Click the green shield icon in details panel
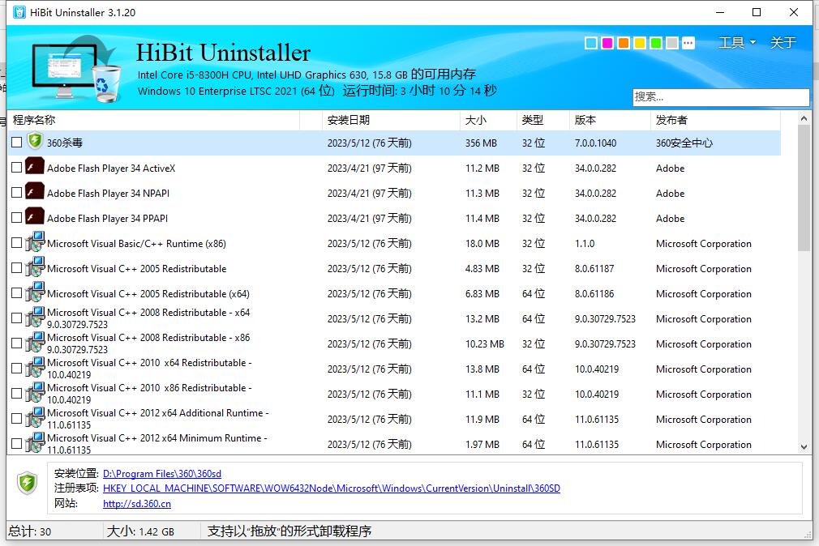The image size is (819, 546). click(27, 483)
